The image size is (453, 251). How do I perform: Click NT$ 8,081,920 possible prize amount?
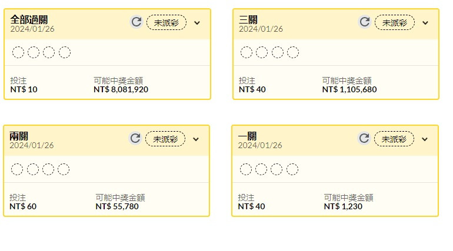[x=121, y=90]
